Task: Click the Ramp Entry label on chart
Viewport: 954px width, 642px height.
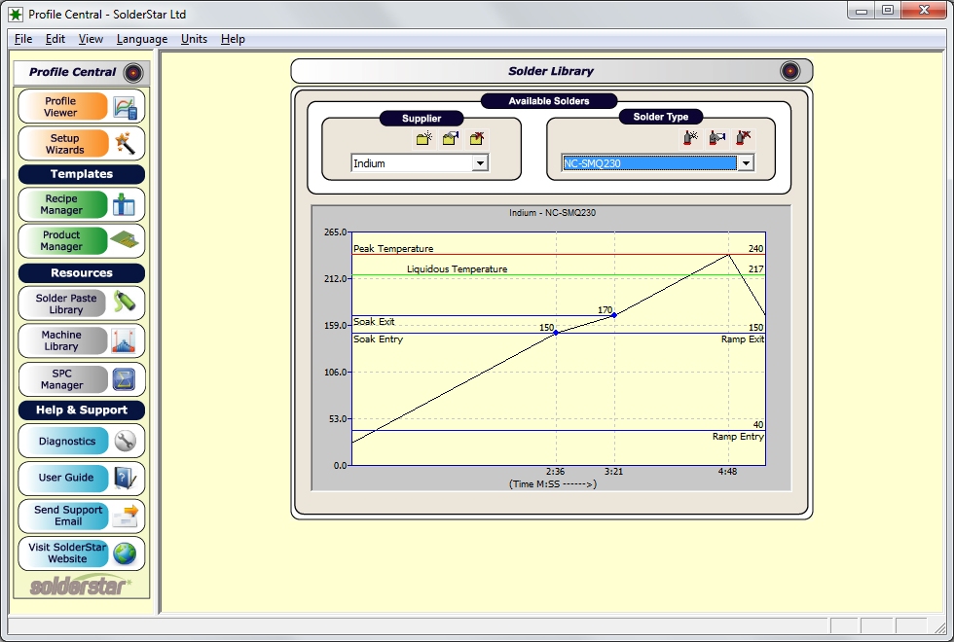Action: click(738, 437)
